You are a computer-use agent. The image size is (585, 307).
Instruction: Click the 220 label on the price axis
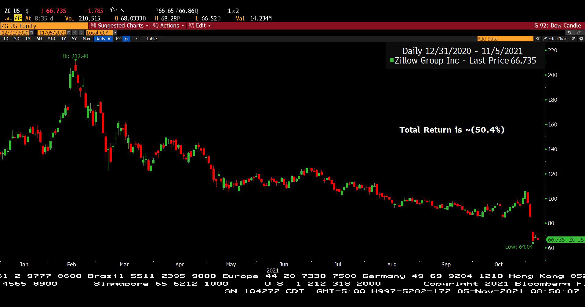point(553,50)
